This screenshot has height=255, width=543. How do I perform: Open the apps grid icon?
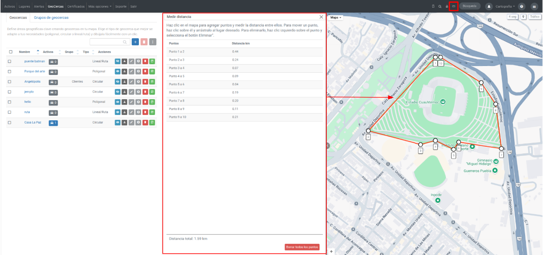(534, 6)
